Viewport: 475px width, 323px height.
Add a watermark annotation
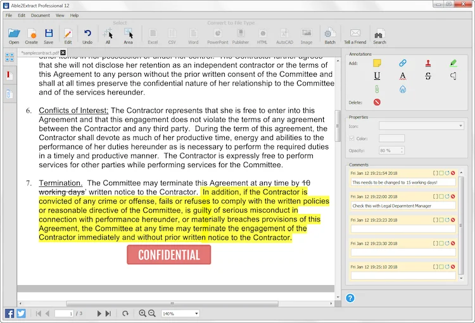pyautogui.click(x=403, y=89)
